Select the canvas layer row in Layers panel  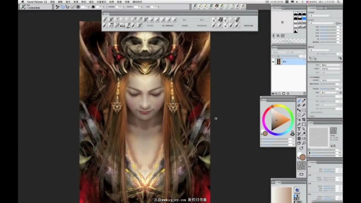point(288,62)
